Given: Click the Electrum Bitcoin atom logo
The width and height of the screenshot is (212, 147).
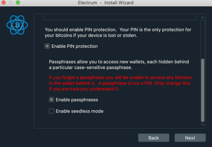Looking at the screenshot, I should [17, 25].
